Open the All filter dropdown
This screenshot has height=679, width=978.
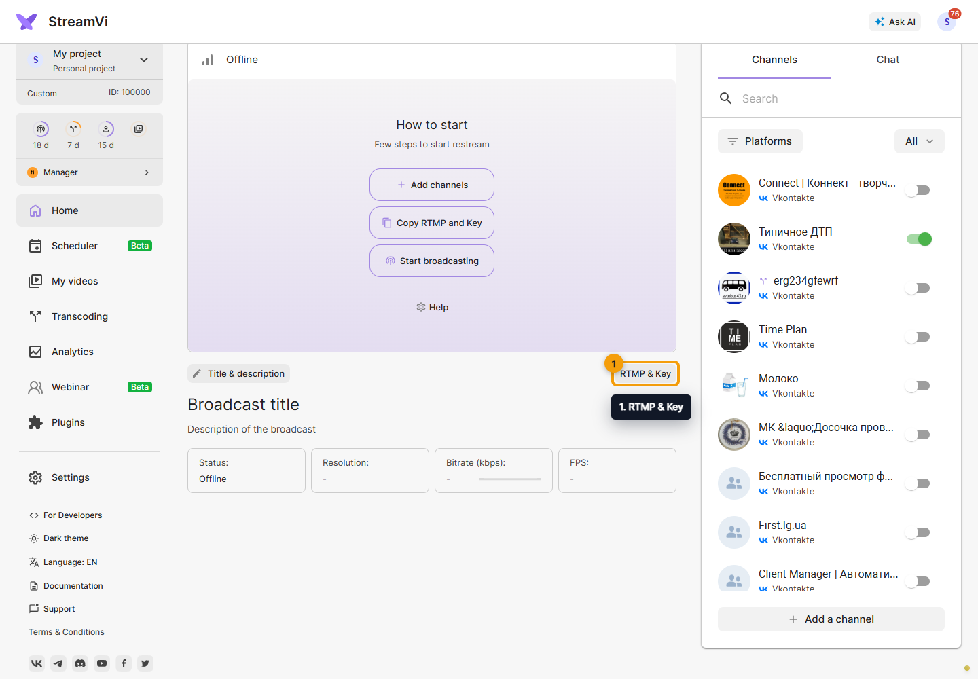click(x=920, y=141)
